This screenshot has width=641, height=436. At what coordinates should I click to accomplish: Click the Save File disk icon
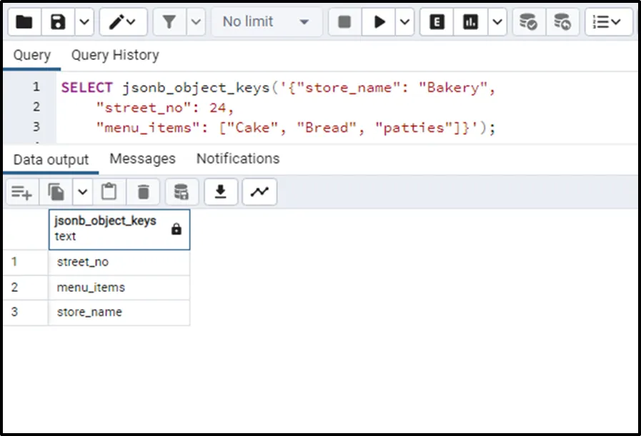click(59, 22)
